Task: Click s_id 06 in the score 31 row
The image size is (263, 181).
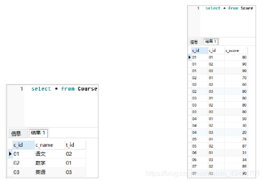Action: click(200, 153)
